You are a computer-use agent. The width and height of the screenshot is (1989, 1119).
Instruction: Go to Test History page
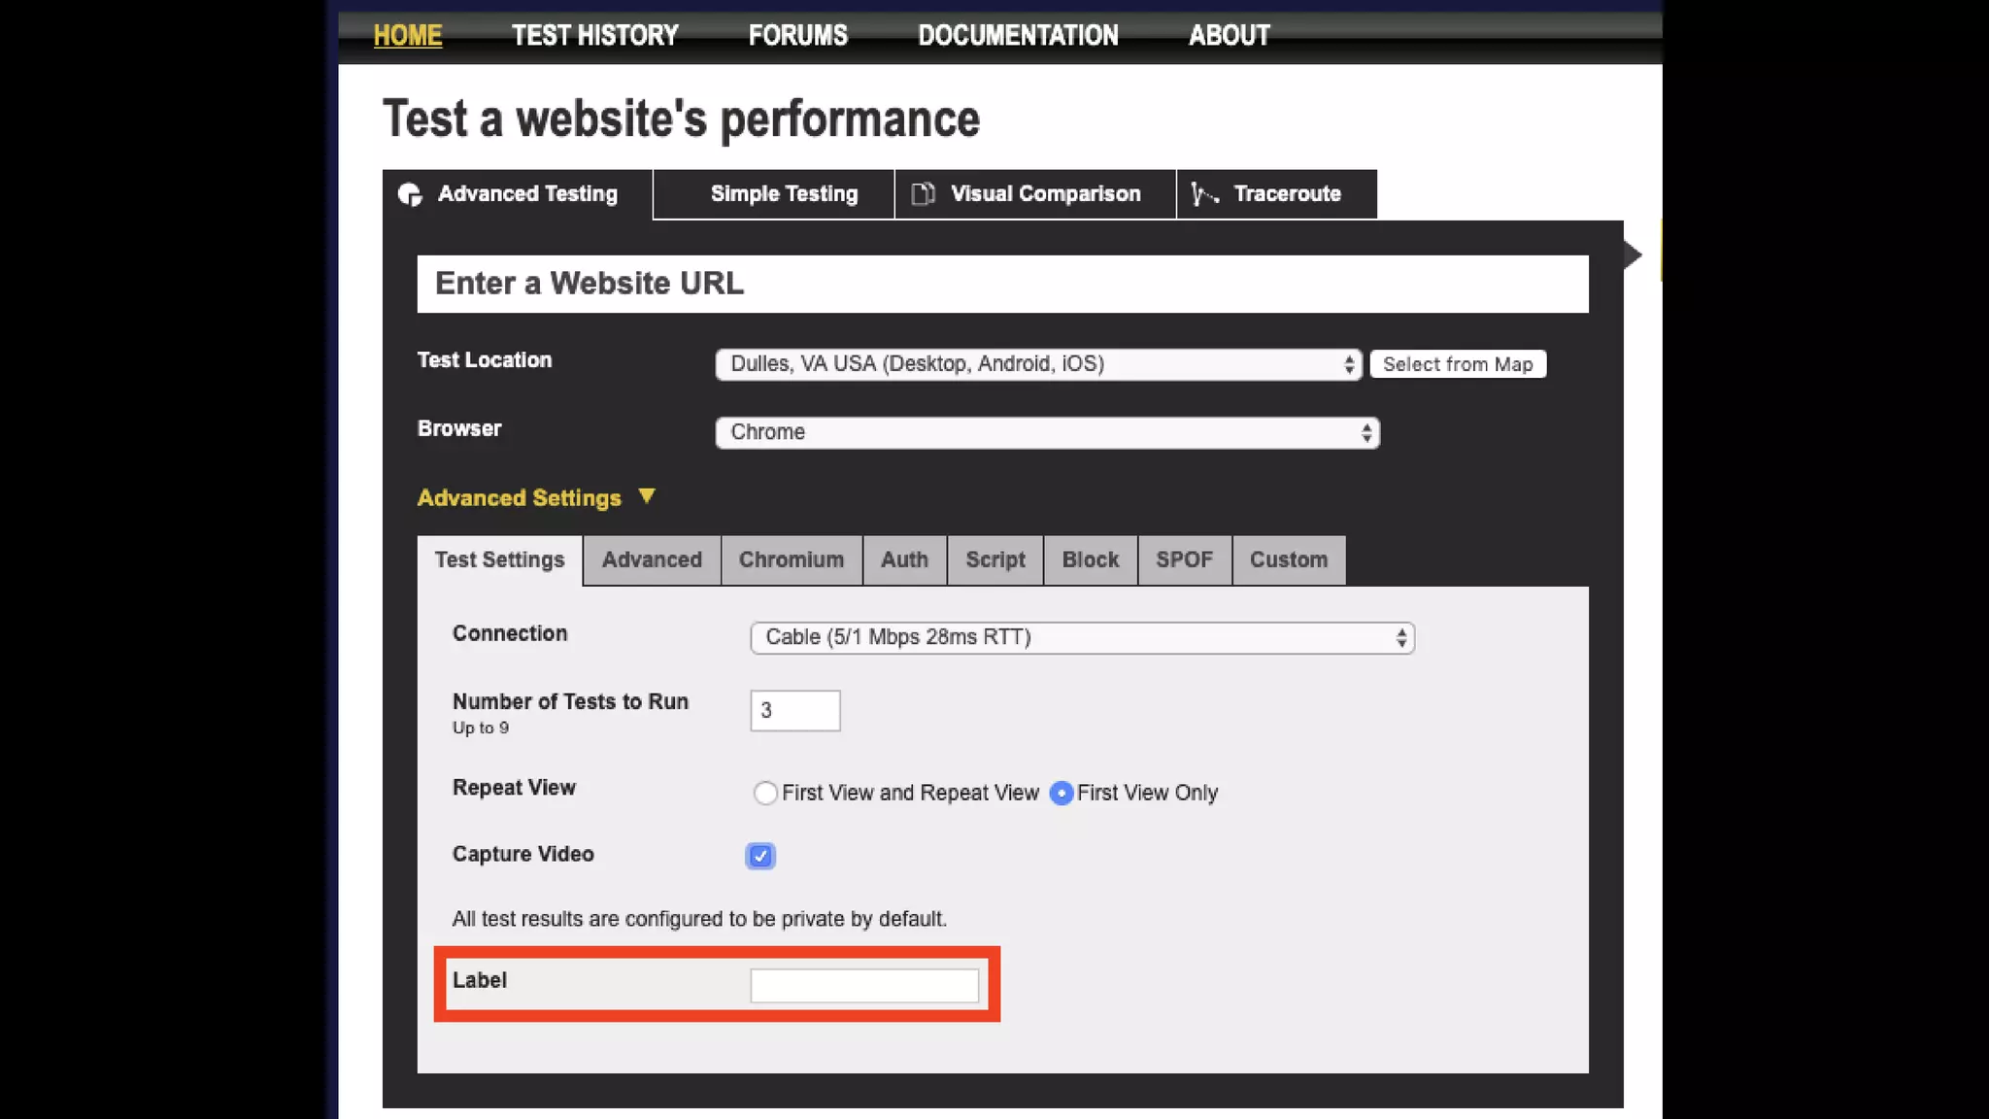(x=594, y=36)
